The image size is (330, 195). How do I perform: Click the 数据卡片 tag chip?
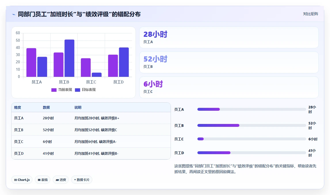[x=82, y=180]
